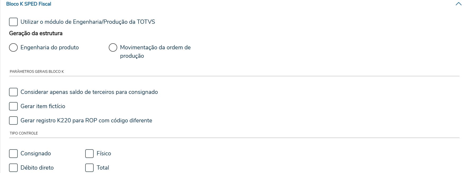Screen dimensions: 467x173
Task: Click the Bloco K SPED Fiscal header title
Action: point(29,4)
